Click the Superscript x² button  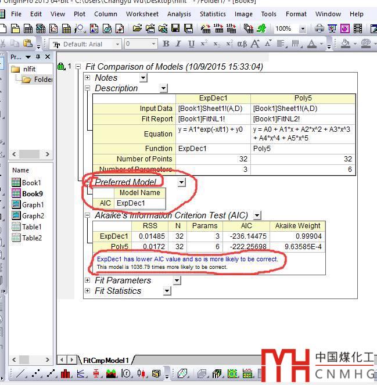point(204,44)
